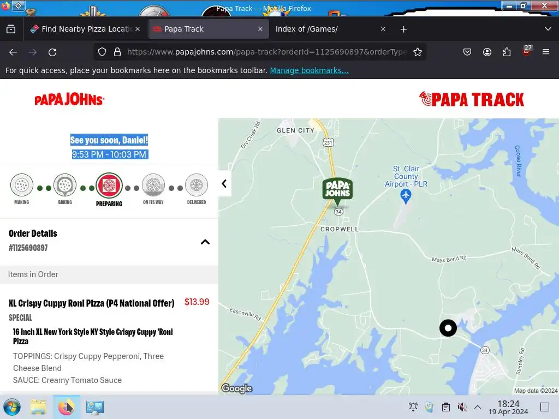Click the show desktop button
The image size is (559, 419).
(545, 407)
